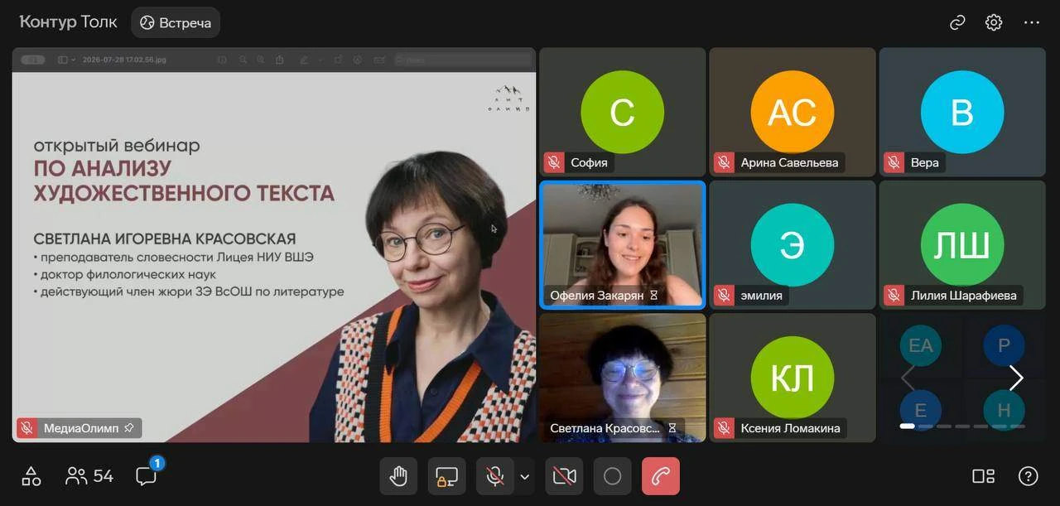Viewport: 1060px width, 506px height.
Task: Click muted mic icon beside Арина Савельева
Action: (x=724, y=162)
